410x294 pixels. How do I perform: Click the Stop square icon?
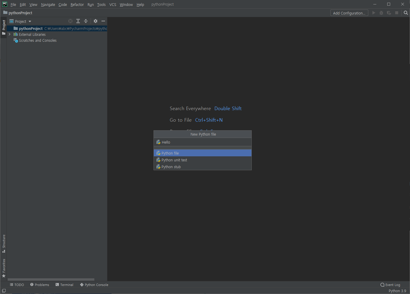point(397,13)
